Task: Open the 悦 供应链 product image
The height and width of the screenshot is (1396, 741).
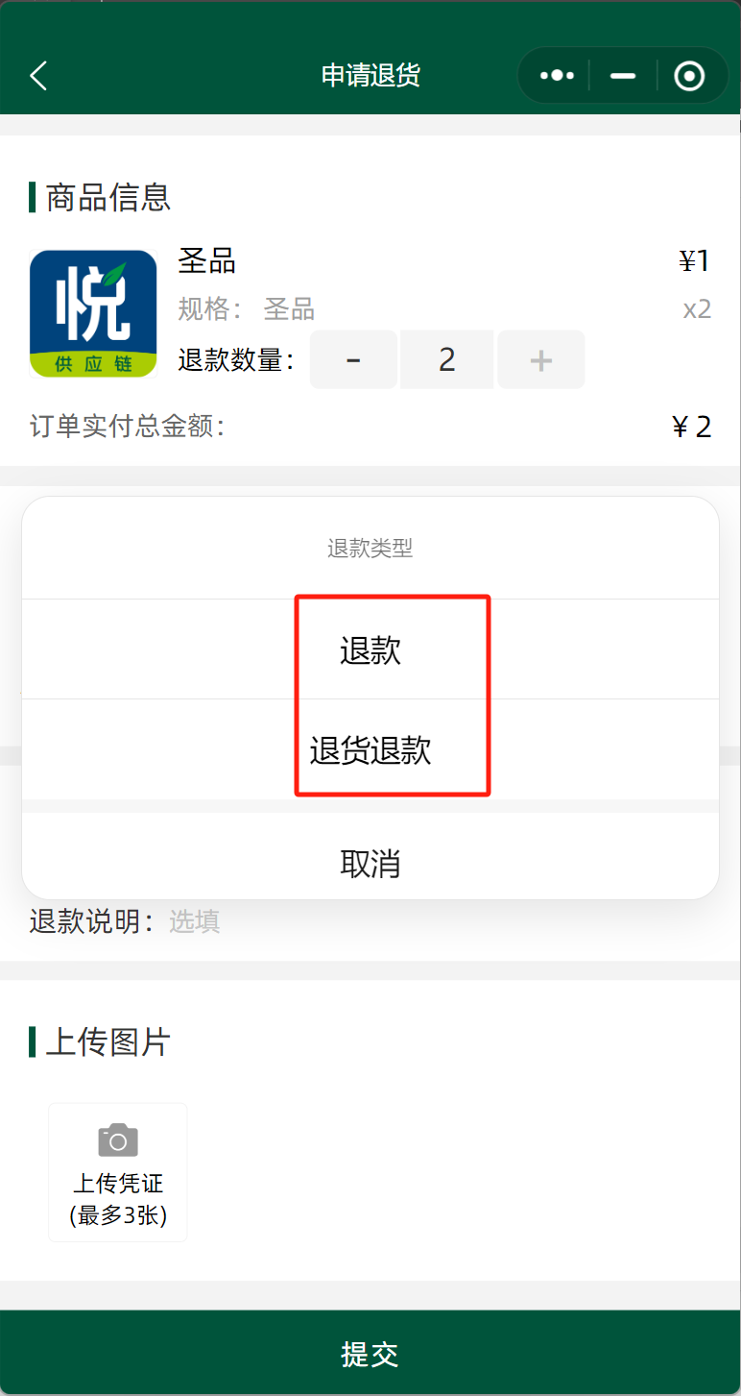Action: [x=93, y=314]
